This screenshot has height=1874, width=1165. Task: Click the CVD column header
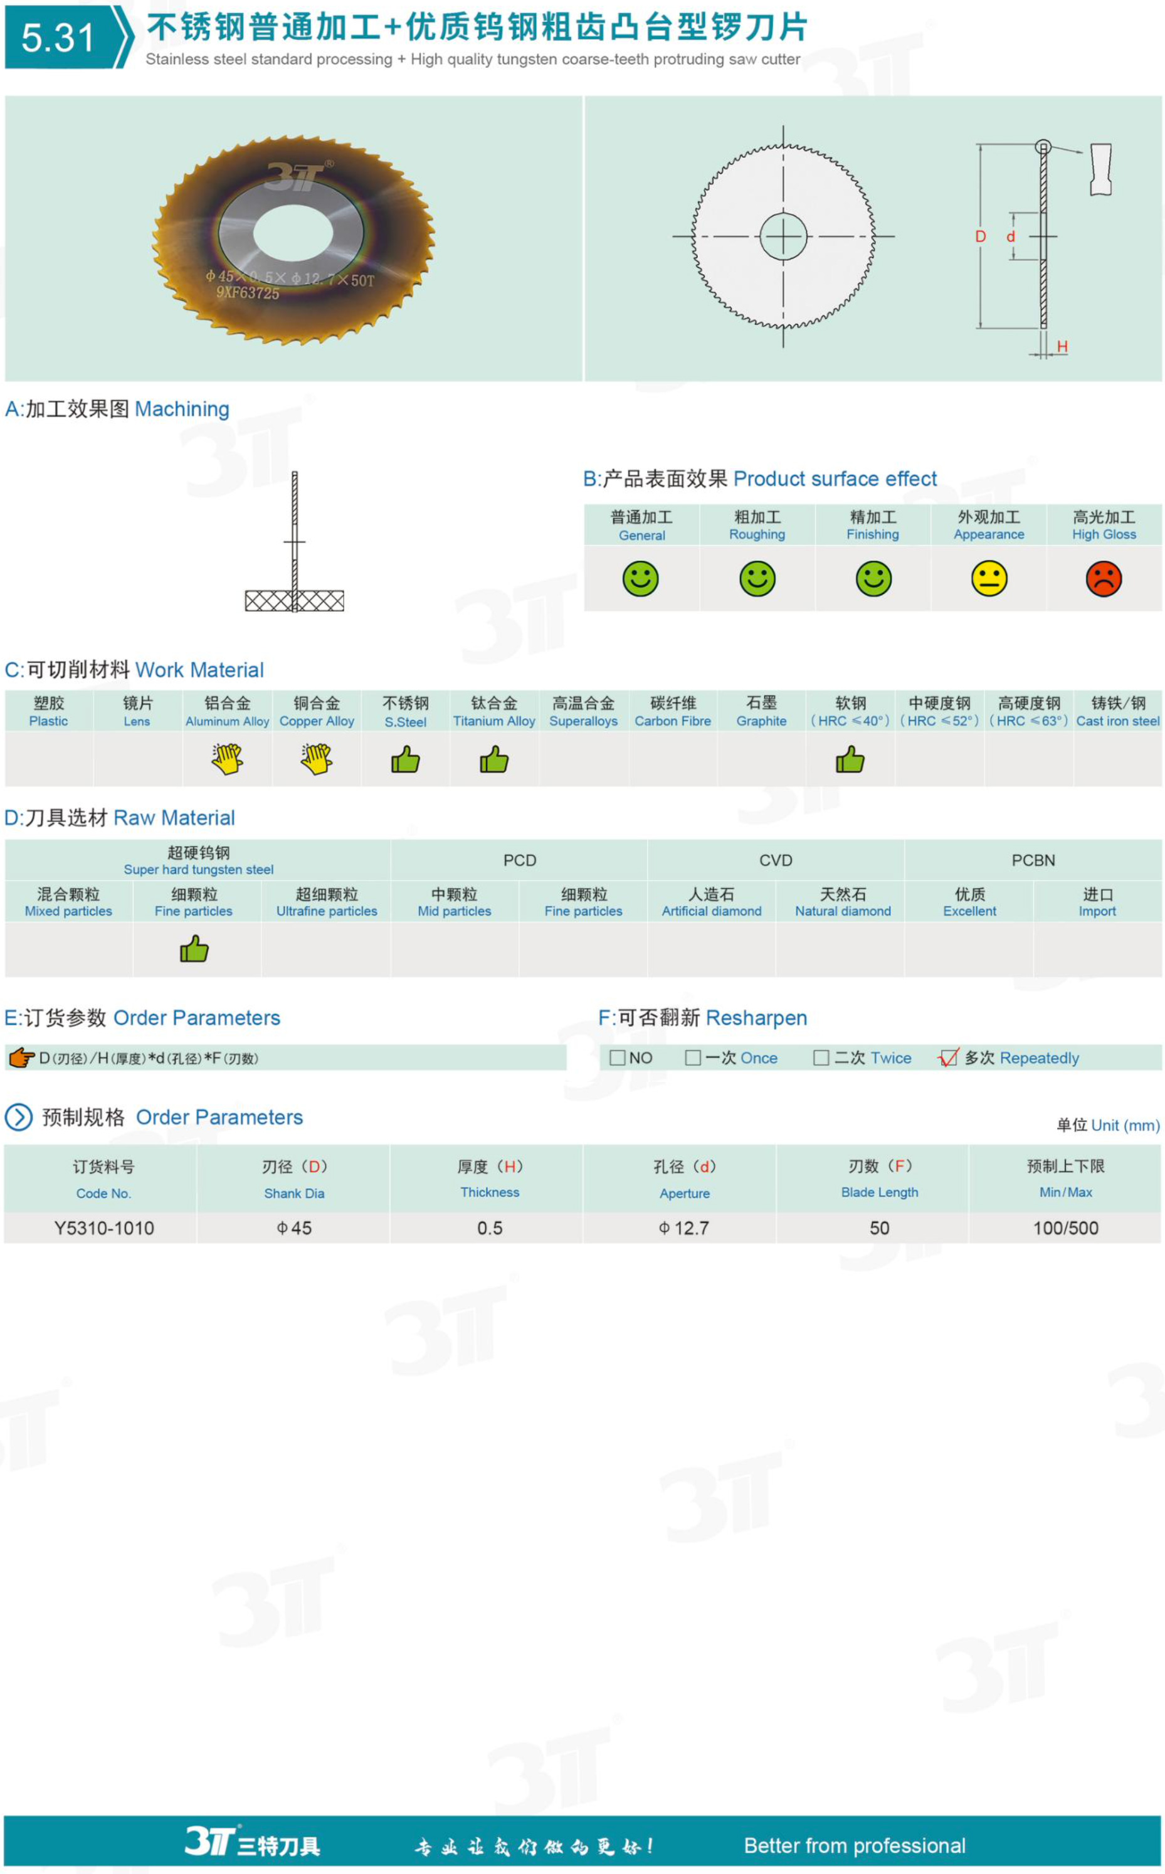[775, 860]
